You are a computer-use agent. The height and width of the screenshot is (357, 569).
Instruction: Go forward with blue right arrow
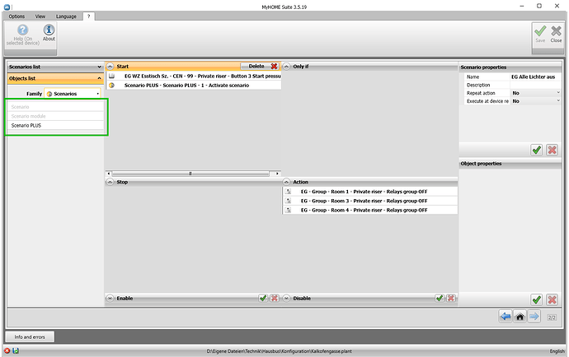pos(534,317)
